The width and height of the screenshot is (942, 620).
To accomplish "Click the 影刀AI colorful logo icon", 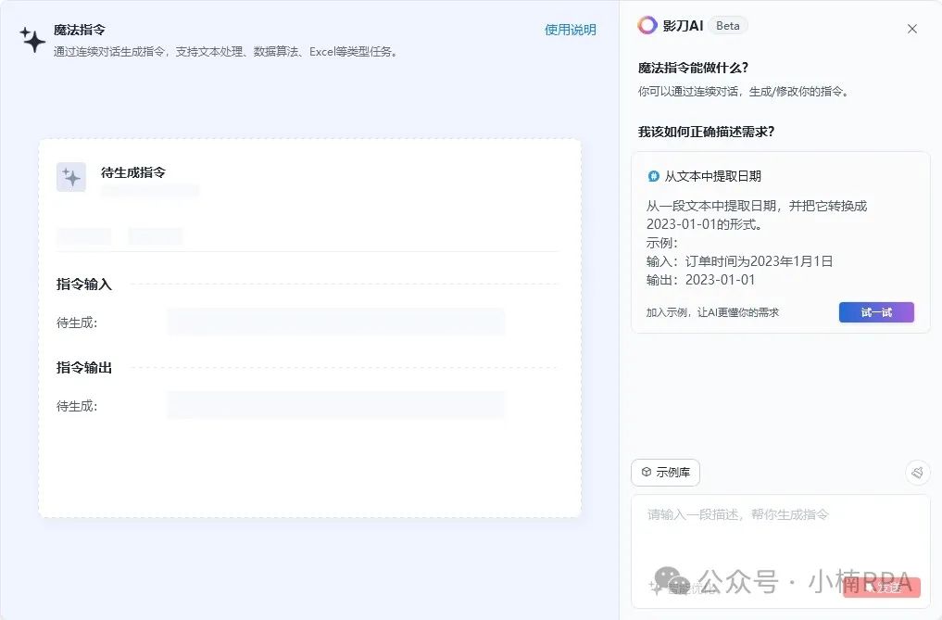I will pos(648,26).
